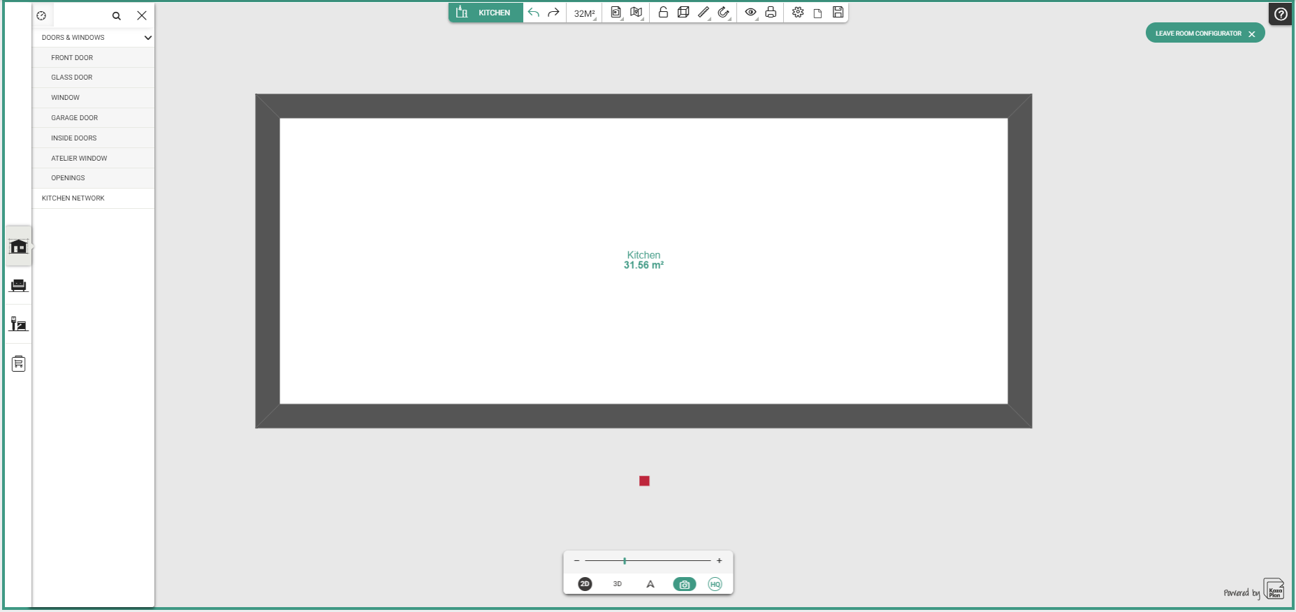This screenshot has height=612, width=1296.
Task: Toggle HQ high quality rendering
Action: point(715,584)
